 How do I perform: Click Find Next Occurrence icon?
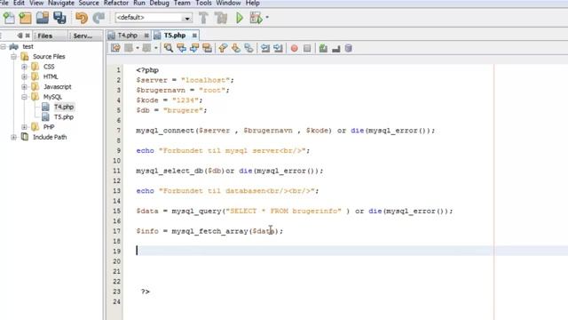194,48
